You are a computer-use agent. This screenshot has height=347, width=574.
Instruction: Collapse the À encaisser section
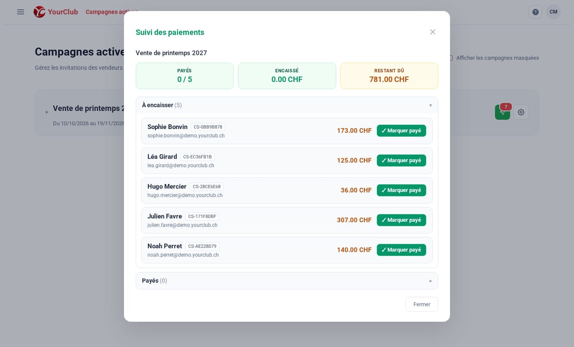tap(287, 105)
